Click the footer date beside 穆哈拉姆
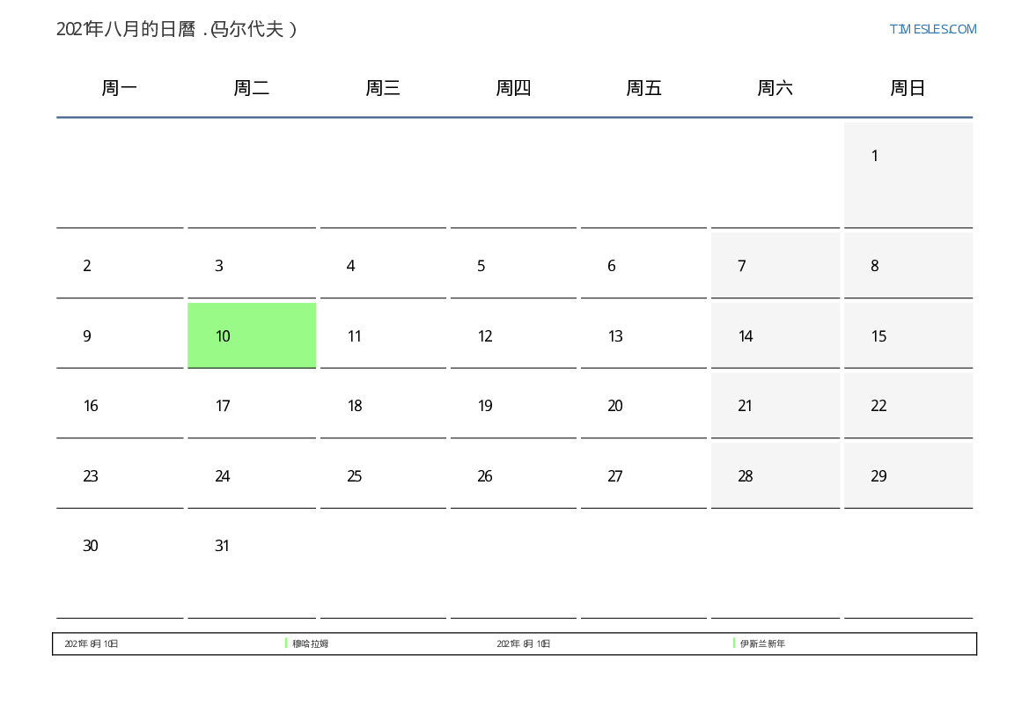This screenshot has width=1029, height=728. point(92,644)
